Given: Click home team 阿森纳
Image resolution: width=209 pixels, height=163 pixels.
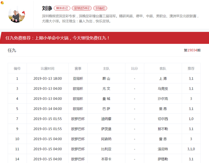Looking at the screenshot, I should pyautogui.click(x=106, y=139).
